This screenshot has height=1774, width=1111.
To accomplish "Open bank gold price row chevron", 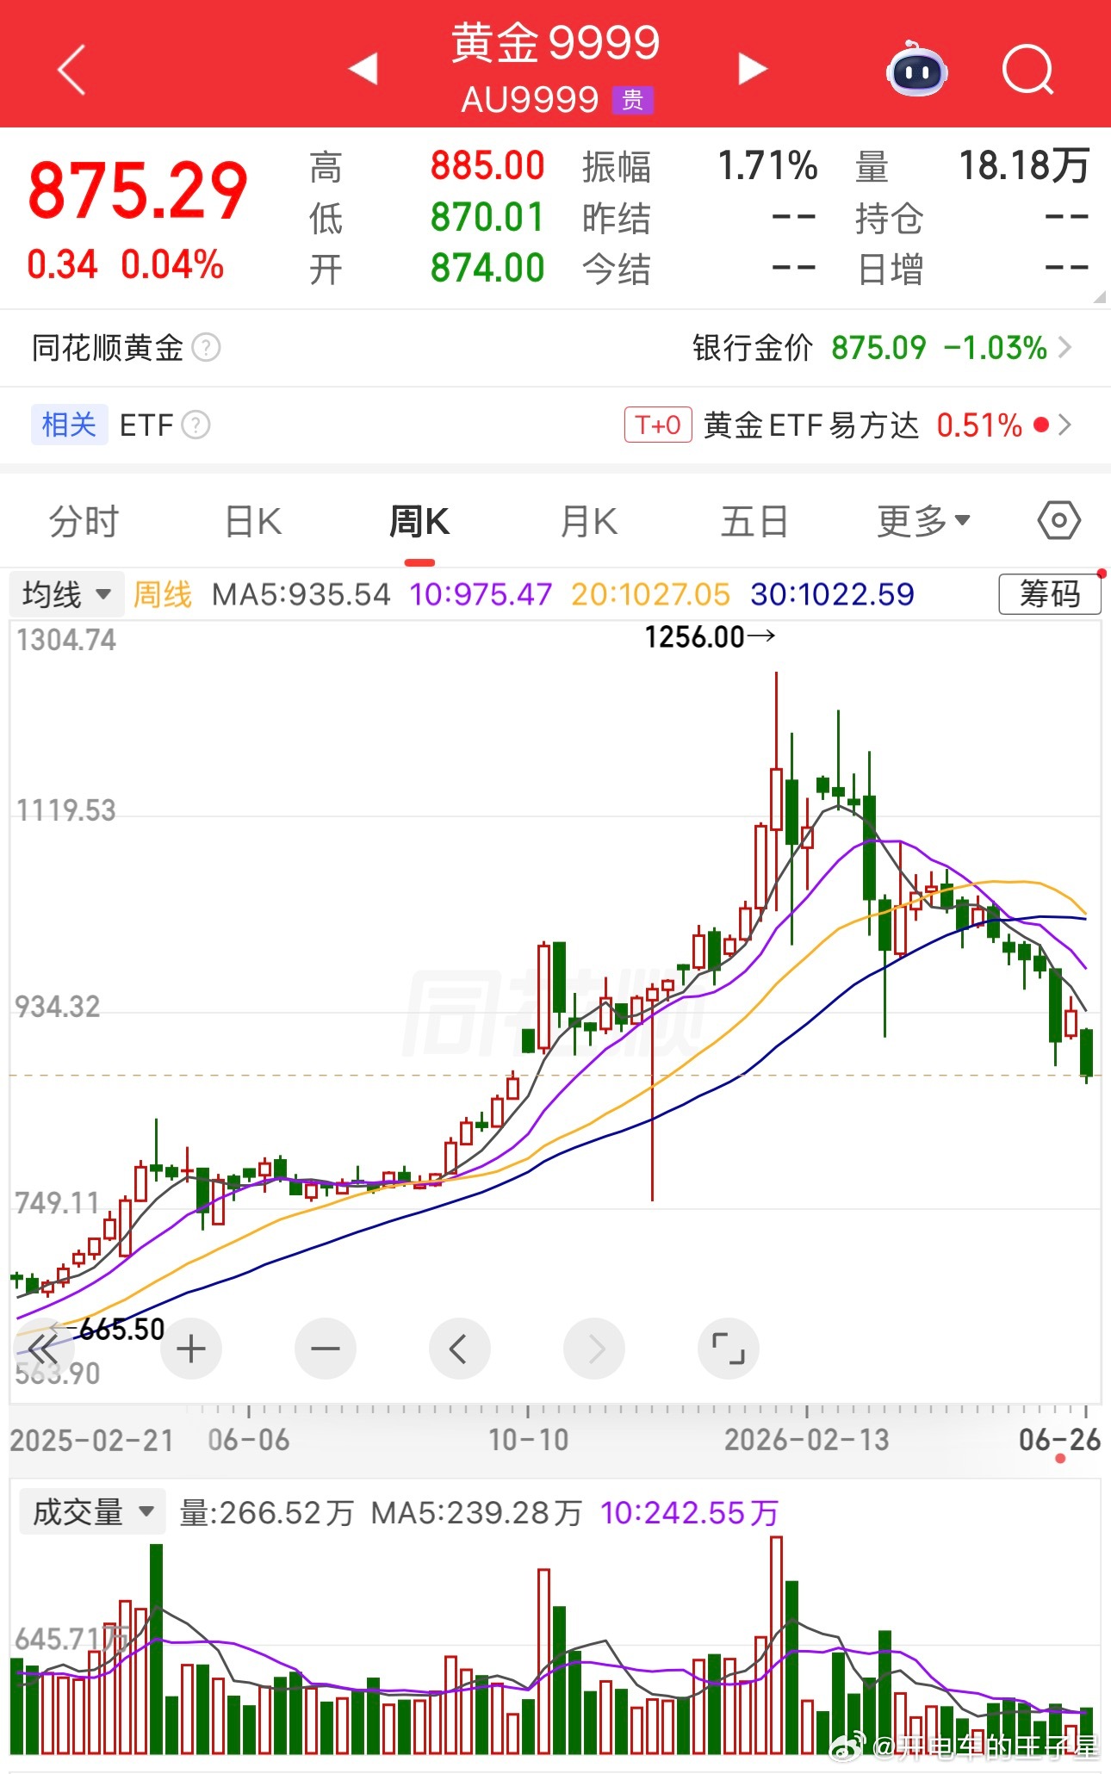I will [1065, 348].
